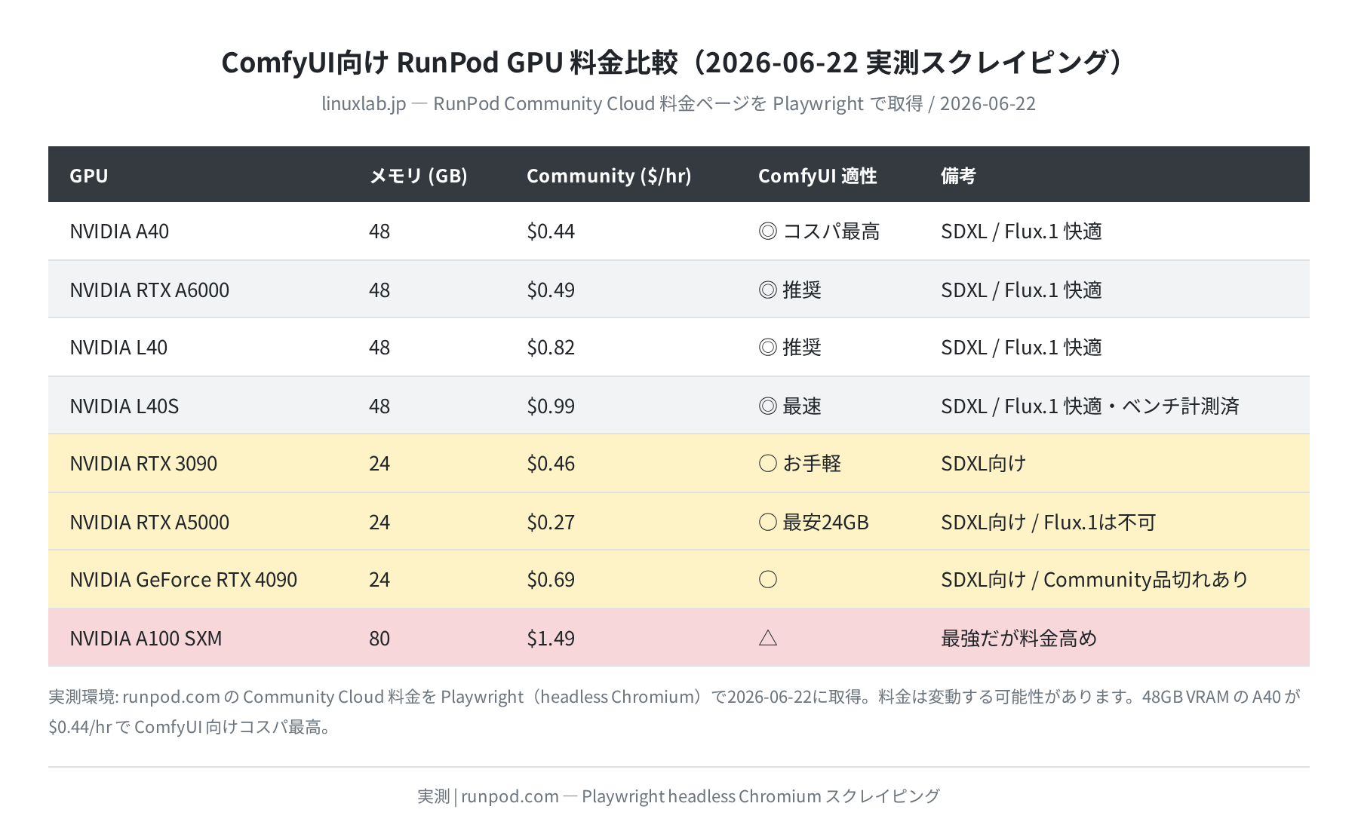The height and width of the screenshot is (837, 1358).
Task: Select the NVIDIA RTX 3090 cell
Action: (x=143, y=463)
